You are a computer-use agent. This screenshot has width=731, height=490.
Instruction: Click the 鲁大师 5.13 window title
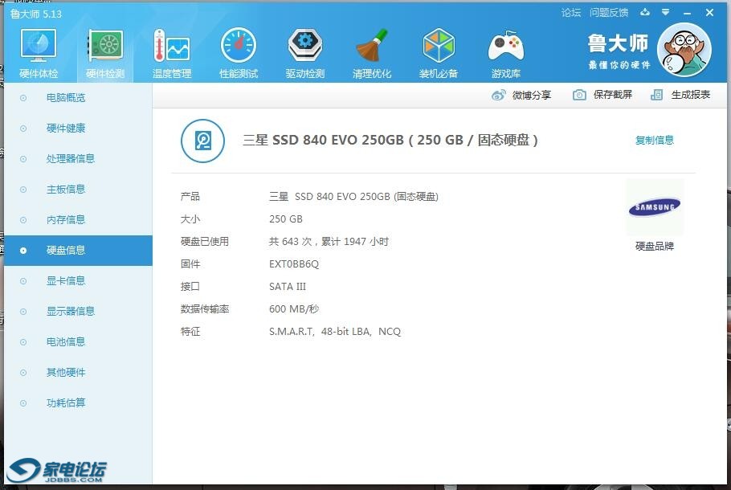click(x=36, y=14)
